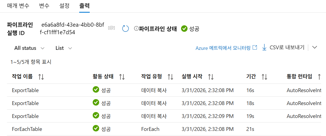The image size is (326, 136).
Task: Switch to the 변수 tab
Action: click(44, 6)
